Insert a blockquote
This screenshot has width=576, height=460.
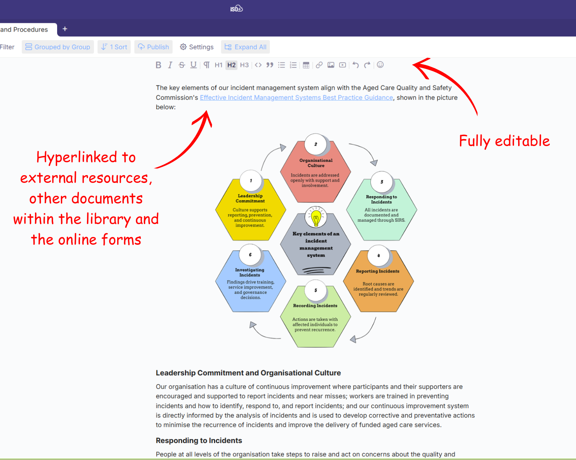pos(270,65)
